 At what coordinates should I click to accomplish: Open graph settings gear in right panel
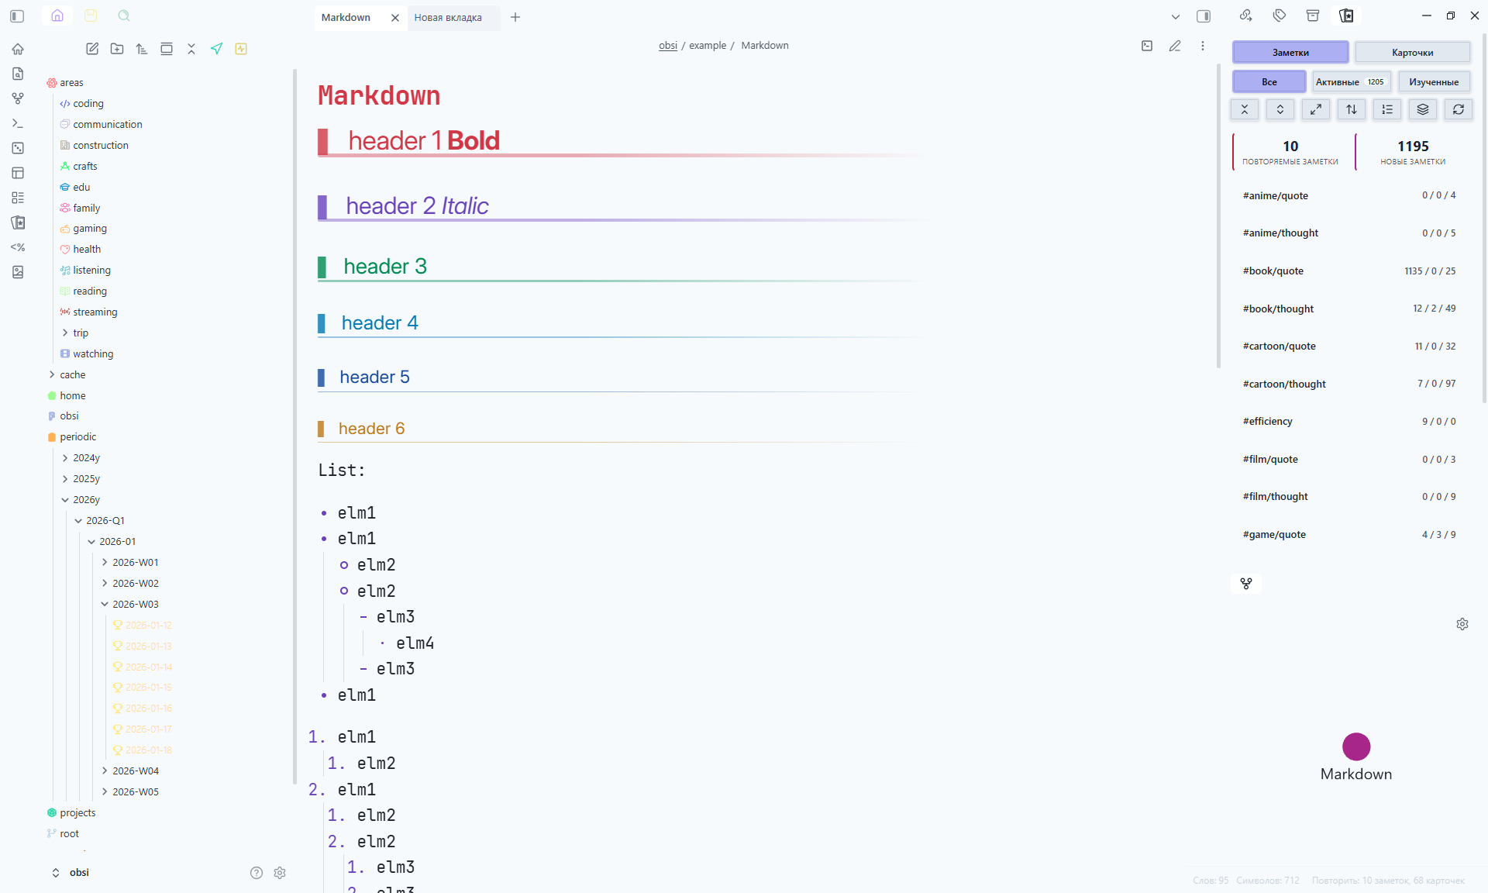(x=1462, y=624)
